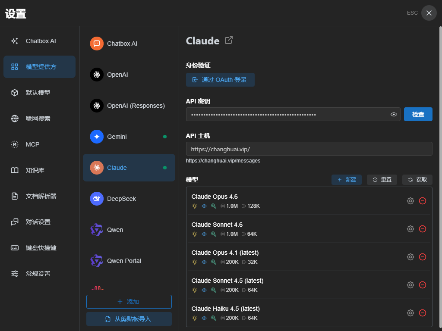Select the OpenAI provider
The width and height of the screenshot is (442, 331).
(129, 75)
